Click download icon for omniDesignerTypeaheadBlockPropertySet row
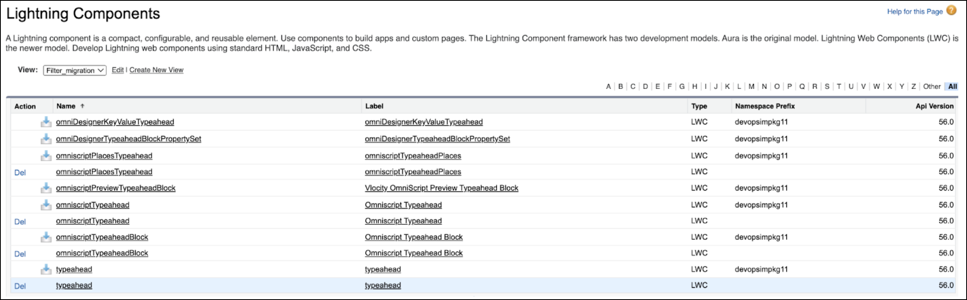 (x=46, y=139)
